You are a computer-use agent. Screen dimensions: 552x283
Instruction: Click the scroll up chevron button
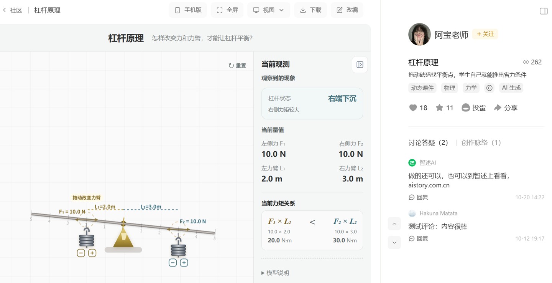(394, 224)
